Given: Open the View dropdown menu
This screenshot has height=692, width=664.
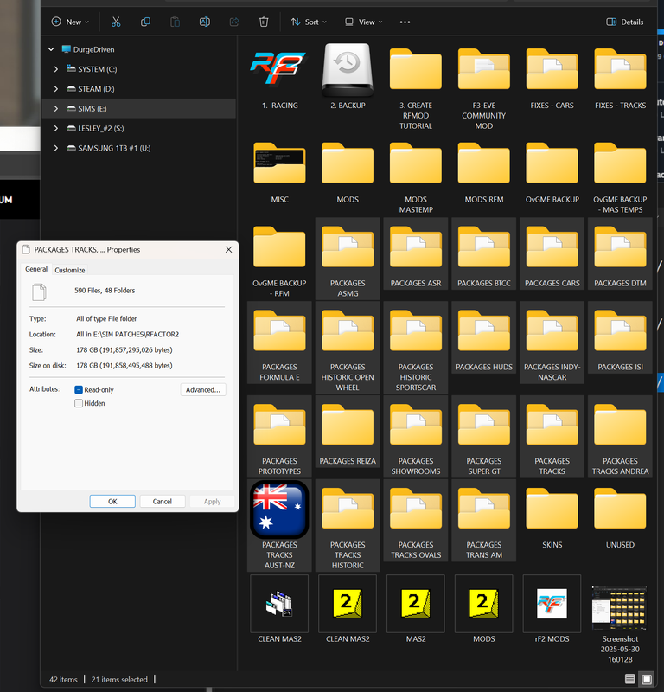Looking at the screenshot, I should click(x=363, y=22).
